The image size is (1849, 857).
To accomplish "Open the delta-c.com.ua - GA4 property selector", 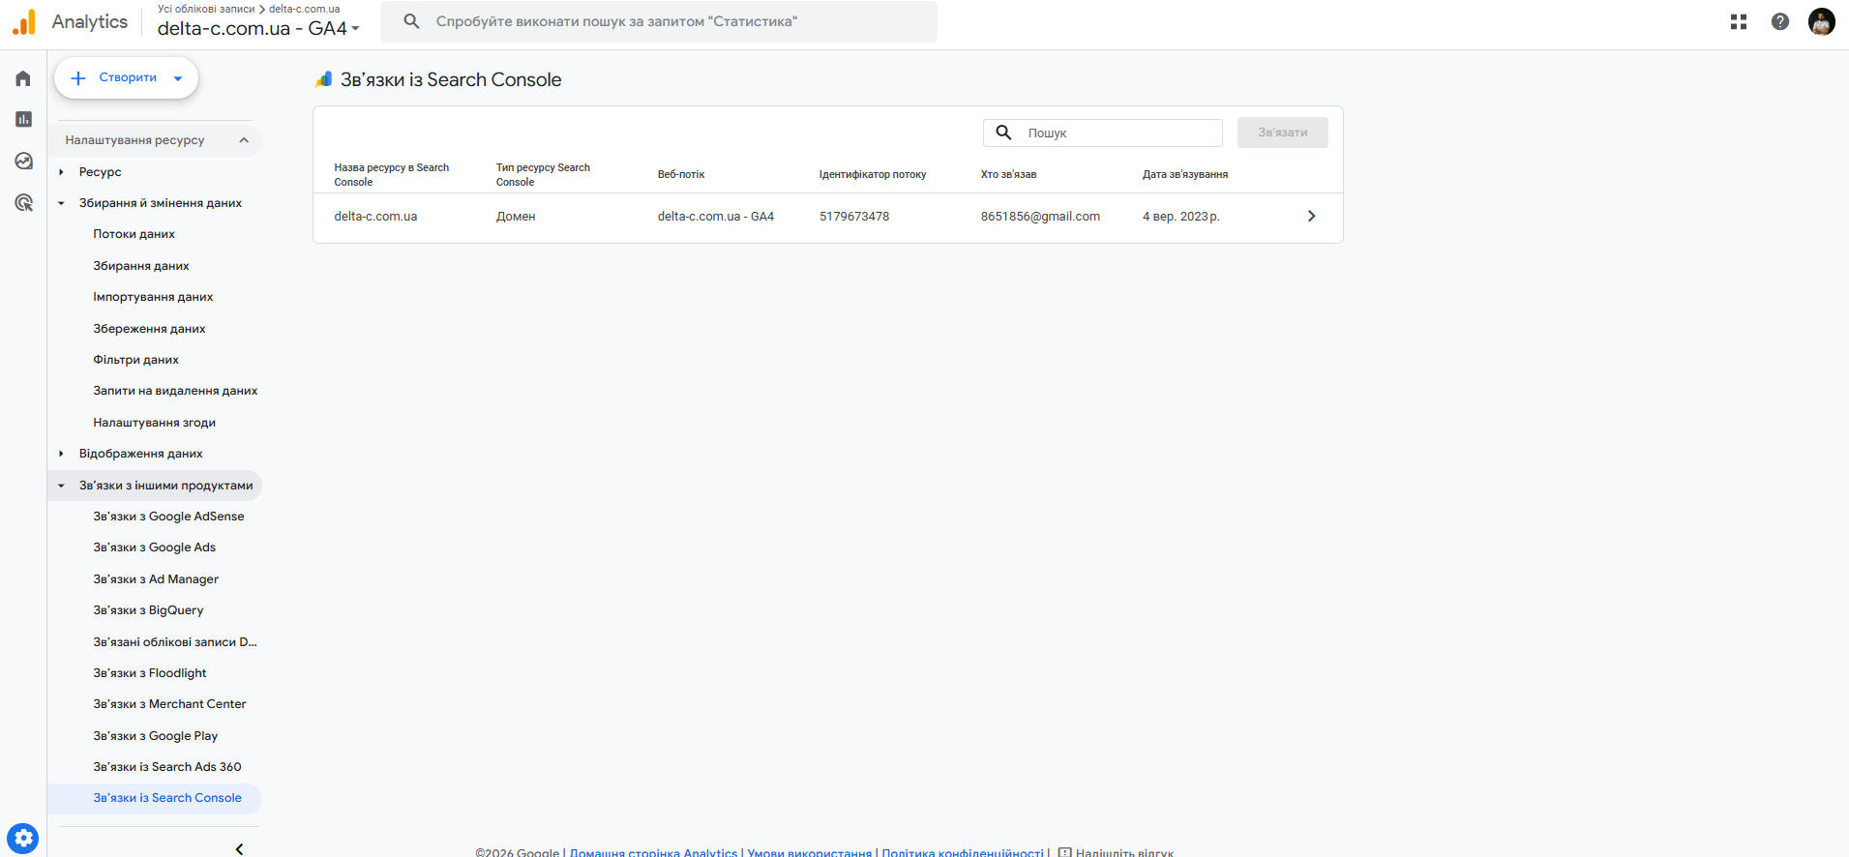I will coord(258,29).
